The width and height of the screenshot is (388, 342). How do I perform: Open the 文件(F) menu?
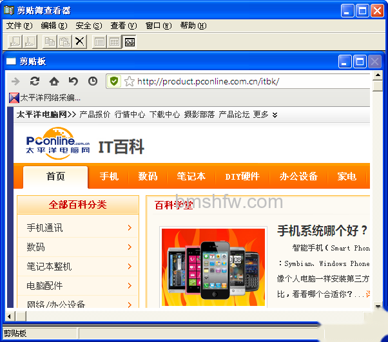tap(19, 26)
